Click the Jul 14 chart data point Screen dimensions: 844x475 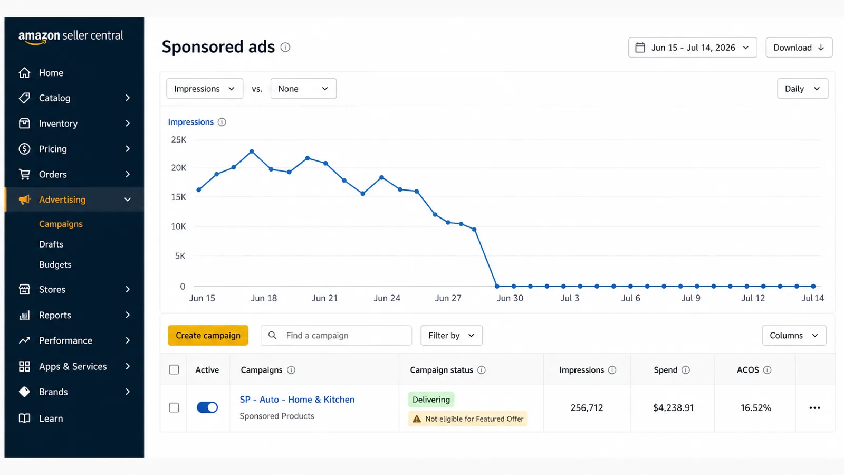point(813,286)
